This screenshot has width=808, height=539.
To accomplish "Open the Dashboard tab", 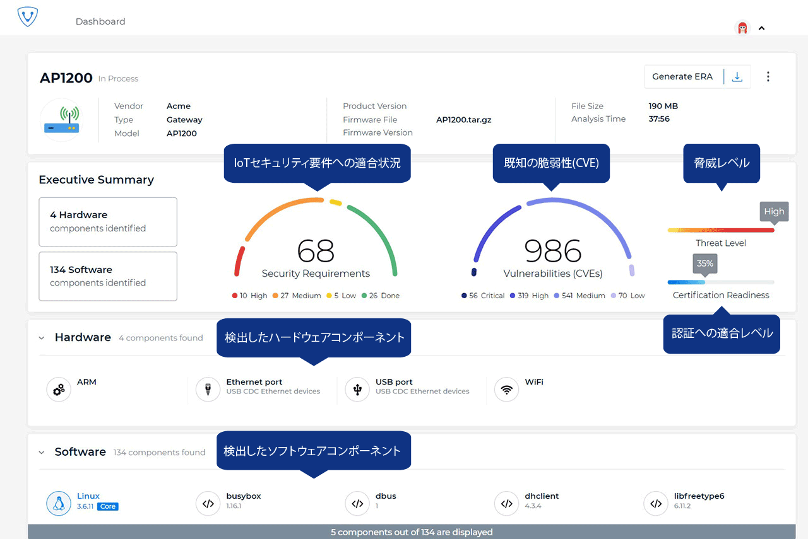I will tap(100, 21).
